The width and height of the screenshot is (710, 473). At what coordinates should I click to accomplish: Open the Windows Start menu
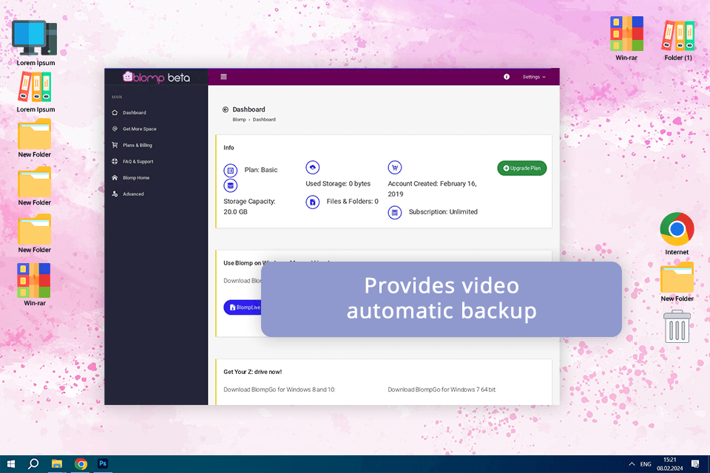11,464
